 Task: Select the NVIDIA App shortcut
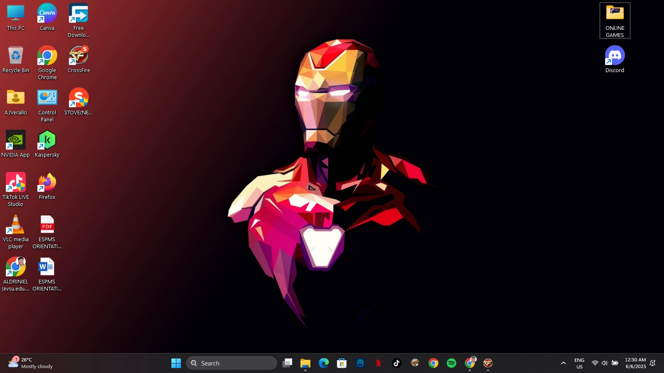[x=16, y=145]
